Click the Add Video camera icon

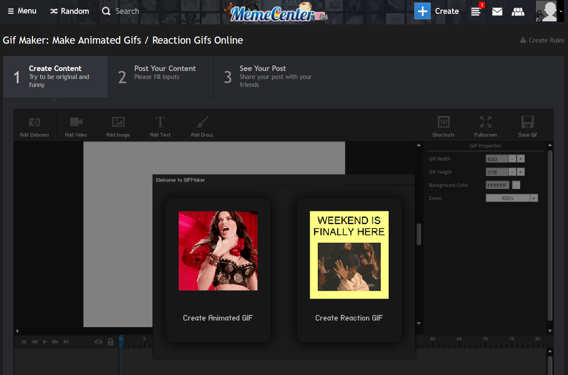(76, 122)
